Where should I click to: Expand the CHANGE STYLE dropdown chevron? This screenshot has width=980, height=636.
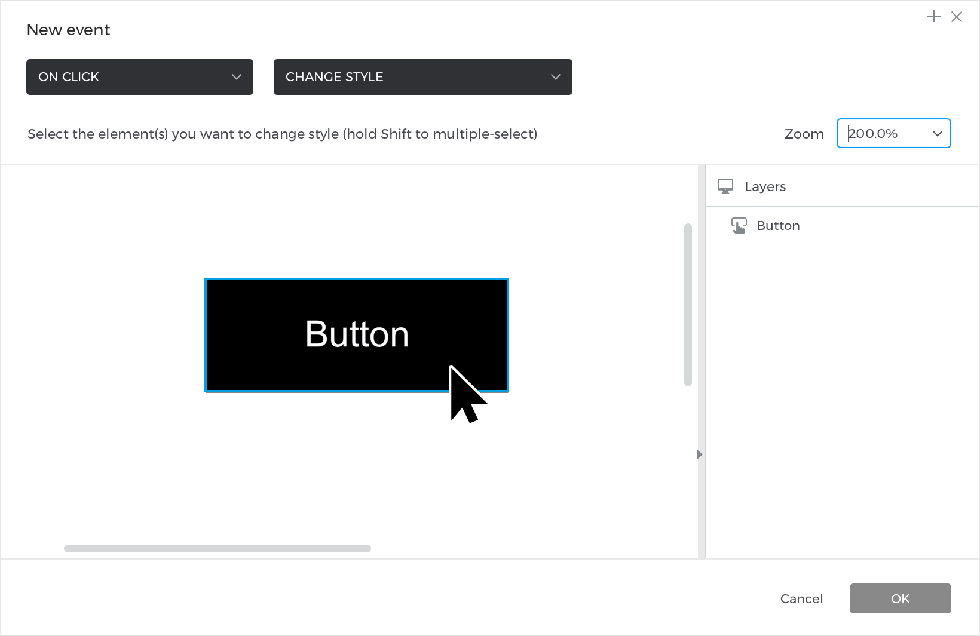pos(556,77)
